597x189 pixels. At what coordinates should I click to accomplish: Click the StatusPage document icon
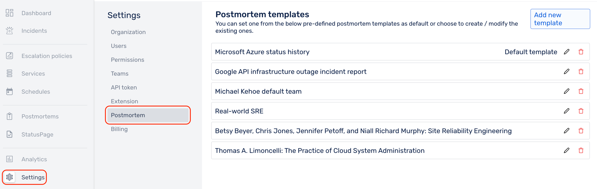click(x=10, y=134)
